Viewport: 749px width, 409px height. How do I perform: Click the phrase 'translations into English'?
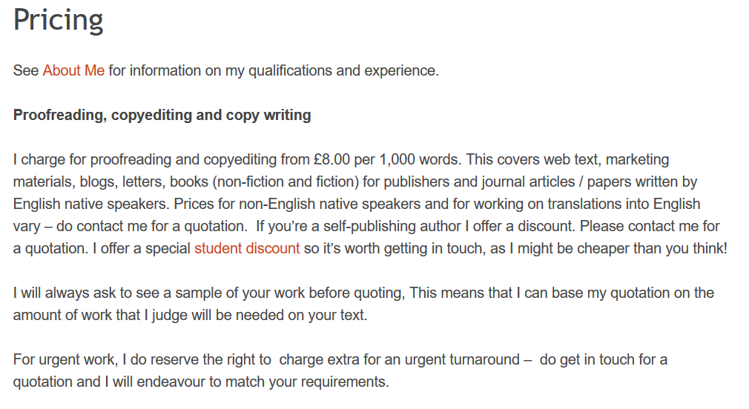(x=624, y=204)
